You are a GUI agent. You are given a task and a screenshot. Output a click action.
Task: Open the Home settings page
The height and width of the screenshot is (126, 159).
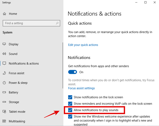[13, 14]
